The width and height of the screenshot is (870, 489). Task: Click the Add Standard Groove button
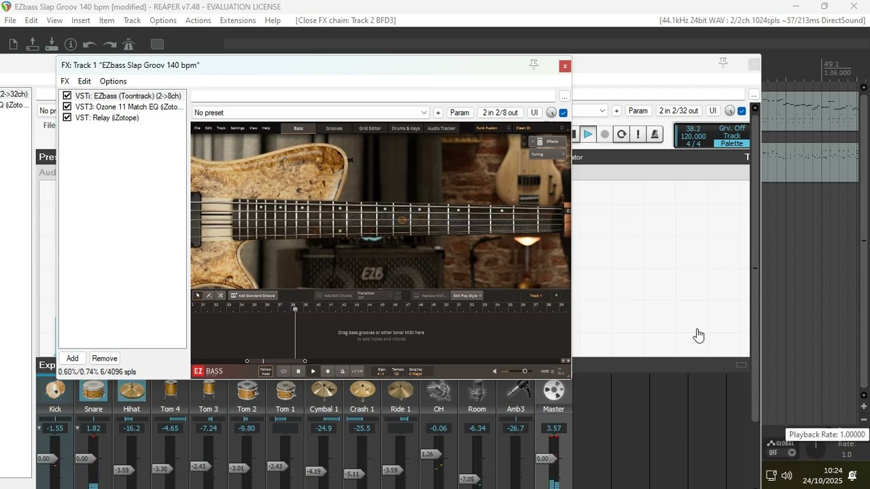(x=252, y=295)
